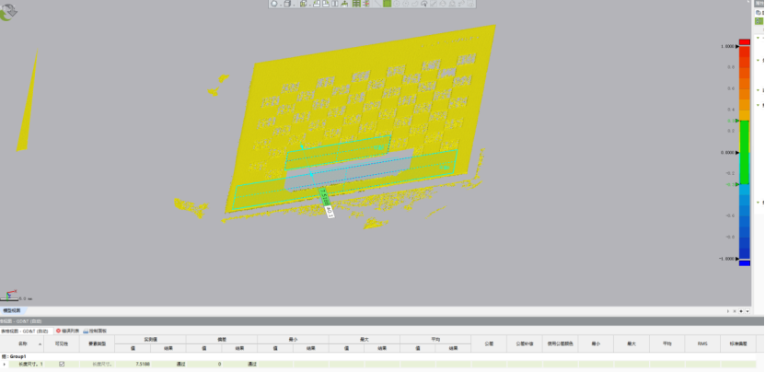Click the ±0.1 tolerance tag in viewport
Viewport: 765px width, 372px height.
tap(330, 212)
